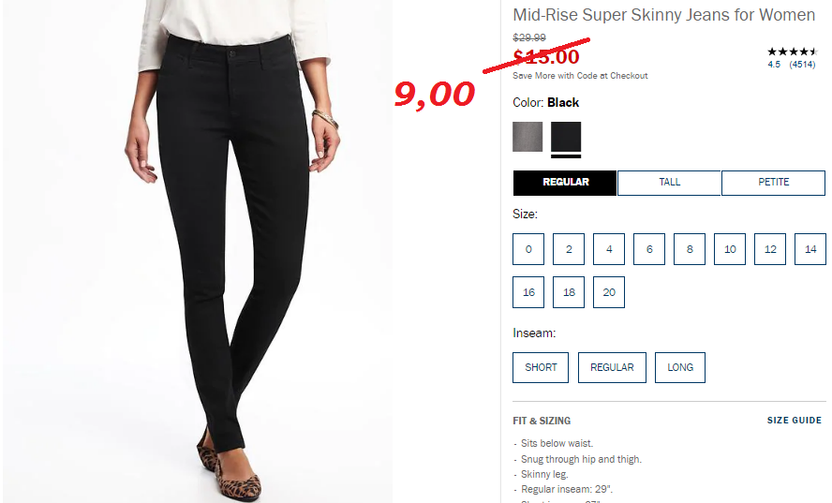The height and width of the screenshot is (503, 832).
Task: Choose LONG inseam
Action: click(680, 367)
